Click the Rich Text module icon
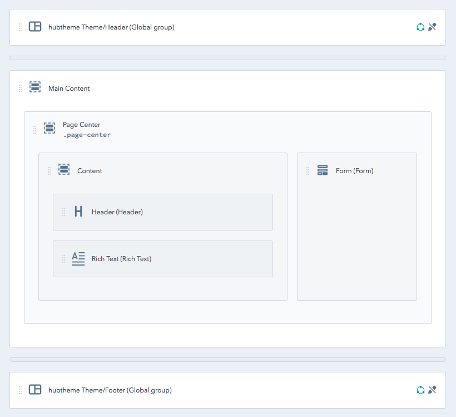The width and height of the screenshot is (456, 417). pyautogui.click(x=78, y=258)
